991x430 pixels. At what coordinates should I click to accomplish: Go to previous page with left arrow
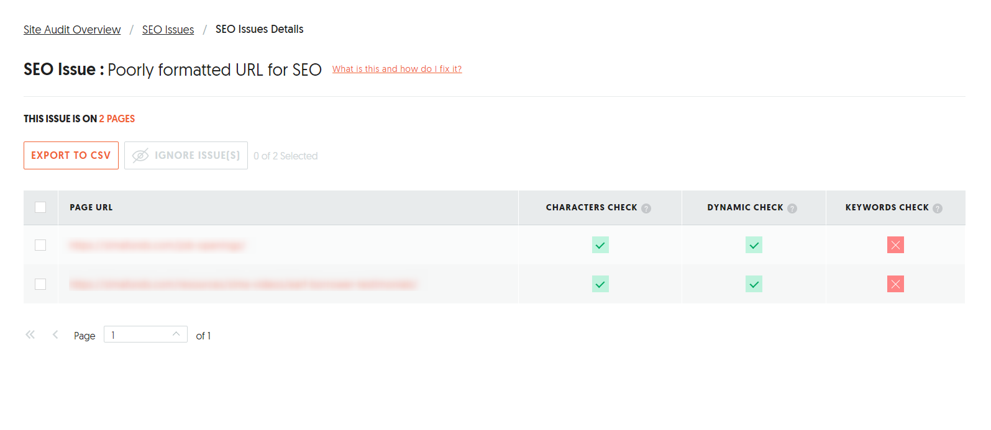coord(55,335)
